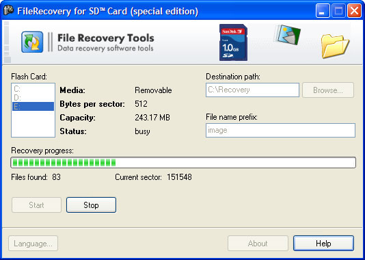Click the 'File name prefix:' label
The width and height of the screenshot is (365, 260).
tap(232, 117)
